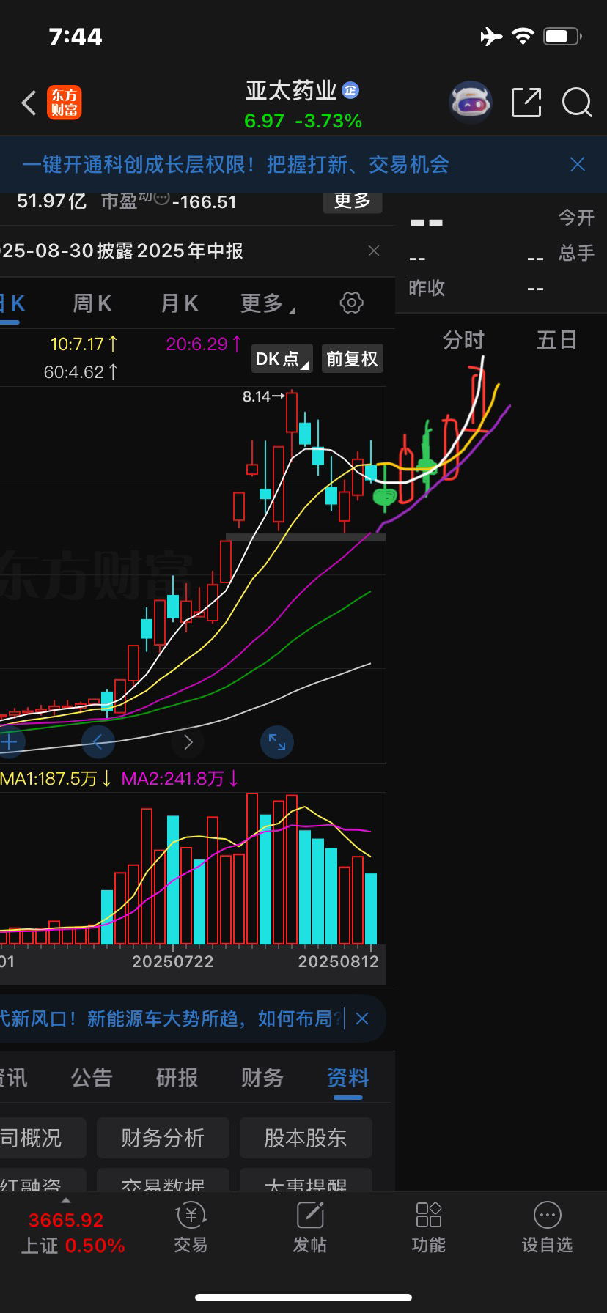The image size is (607, 1313).
Task: Tap the 总手 label
Action: [576, 254]
